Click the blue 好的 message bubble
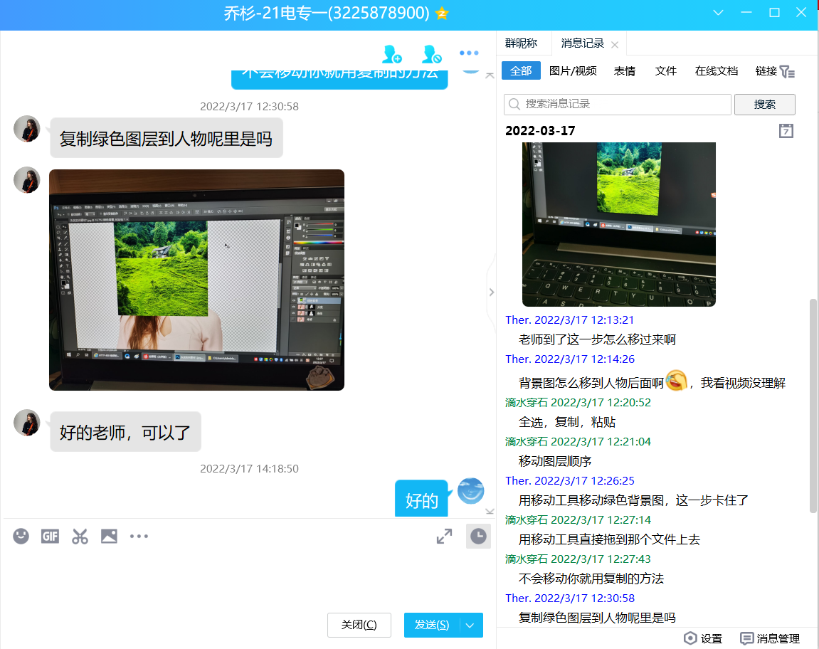819x649 pixels. click(422, 499)
